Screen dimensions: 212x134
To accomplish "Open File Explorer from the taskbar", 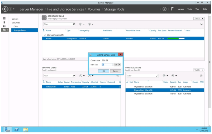I will 26,129.
